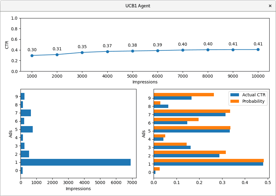This screenshot has height=196, width=276.
Task: Click the short blue bar for Ad 0
Action: (x=21, y=170)
